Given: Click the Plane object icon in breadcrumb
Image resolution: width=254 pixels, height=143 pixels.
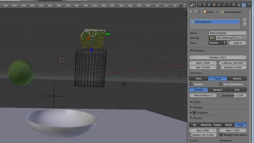Looking at the screenshot, I should 205,12.
